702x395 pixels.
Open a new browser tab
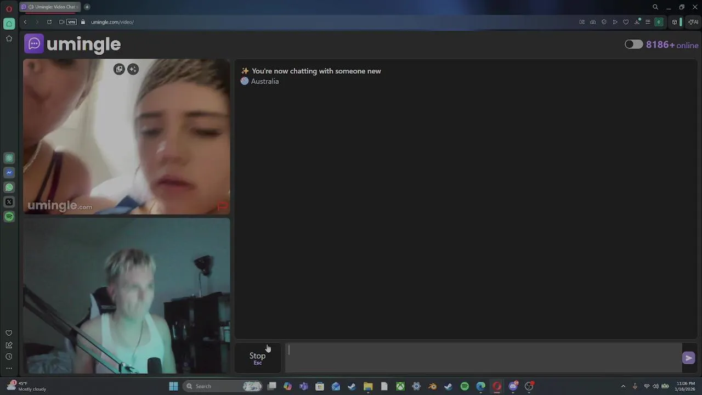pyautogui.click(x=87, y=7)
